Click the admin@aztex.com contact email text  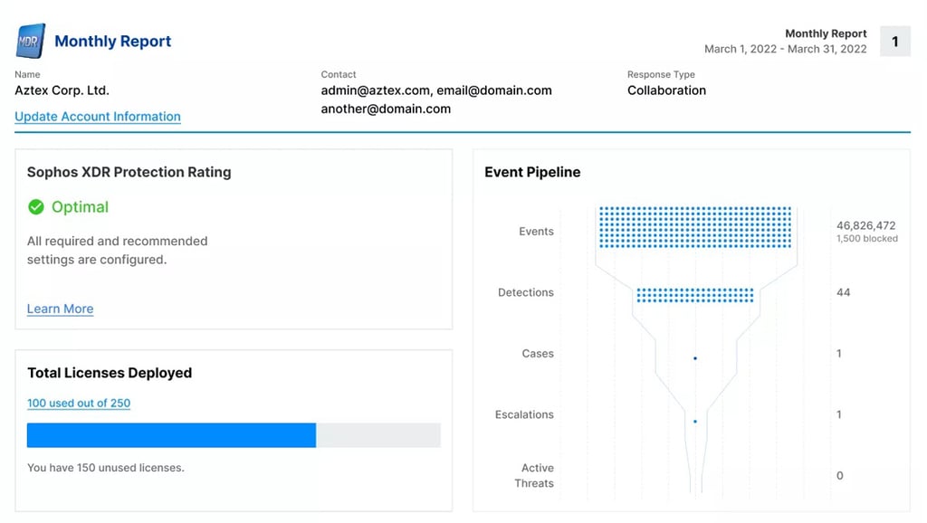[375, 90]
